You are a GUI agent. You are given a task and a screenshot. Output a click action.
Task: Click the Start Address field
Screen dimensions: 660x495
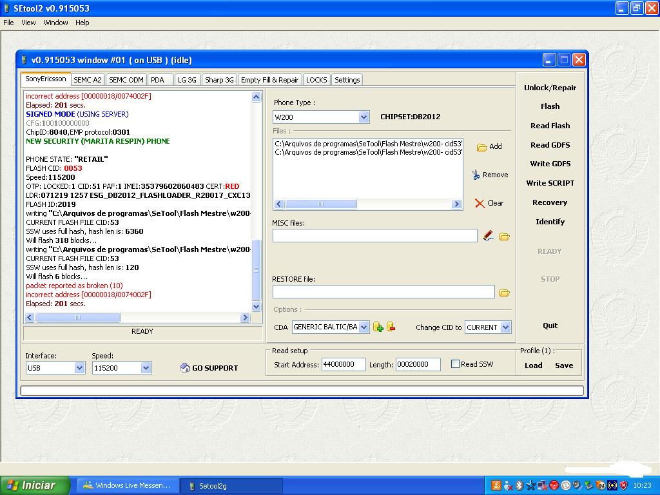coord(344,365)
